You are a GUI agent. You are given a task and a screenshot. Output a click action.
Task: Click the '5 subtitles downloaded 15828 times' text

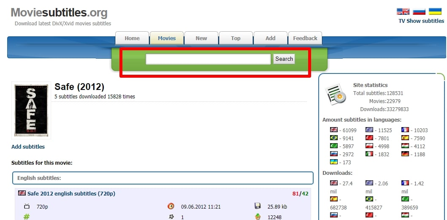pyautogui.click(x=95, y=96)
